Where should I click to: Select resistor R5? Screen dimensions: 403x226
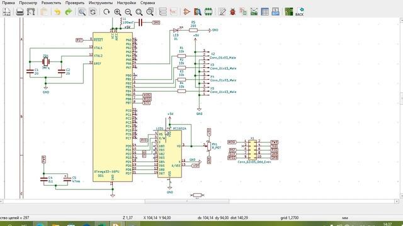(x=193, y=30)
